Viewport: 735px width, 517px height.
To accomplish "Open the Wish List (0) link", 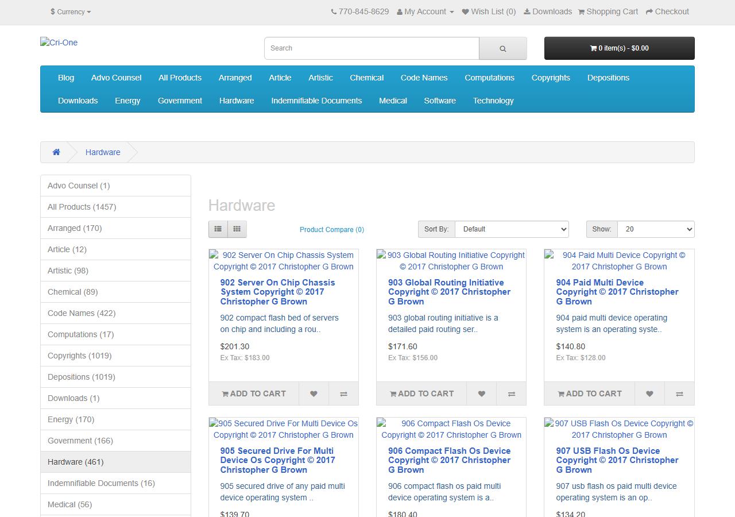I will pos(489,11).
